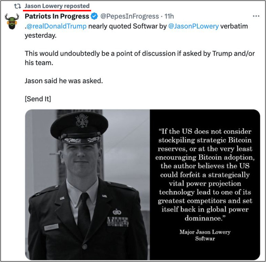
Task: Click the @realDonaldTrump mention
Action: [x=57, y=26]
